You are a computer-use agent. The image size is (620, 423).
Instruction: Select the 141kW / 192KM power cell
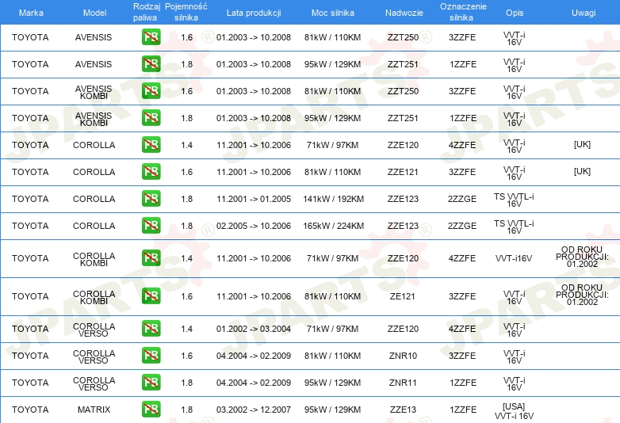(333, 199)
